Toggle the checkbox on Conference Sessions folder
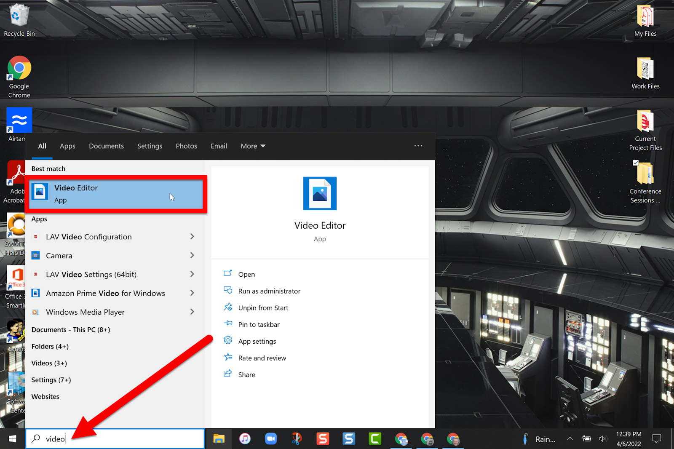The height and width of the screenshot is (449, 674). [x=636, y=163]
